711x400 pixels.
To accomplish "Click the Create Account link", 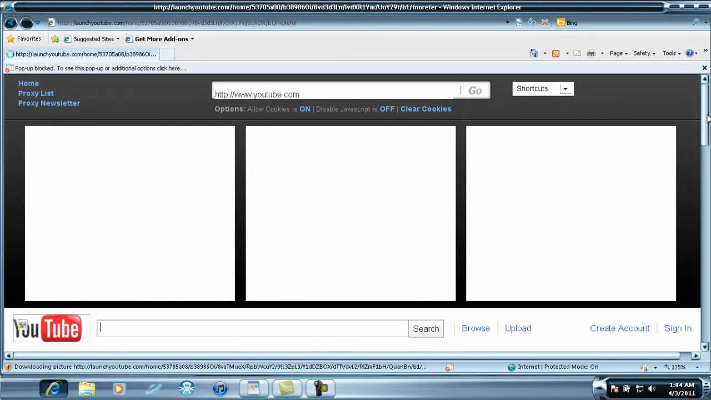I will point(620,328).
